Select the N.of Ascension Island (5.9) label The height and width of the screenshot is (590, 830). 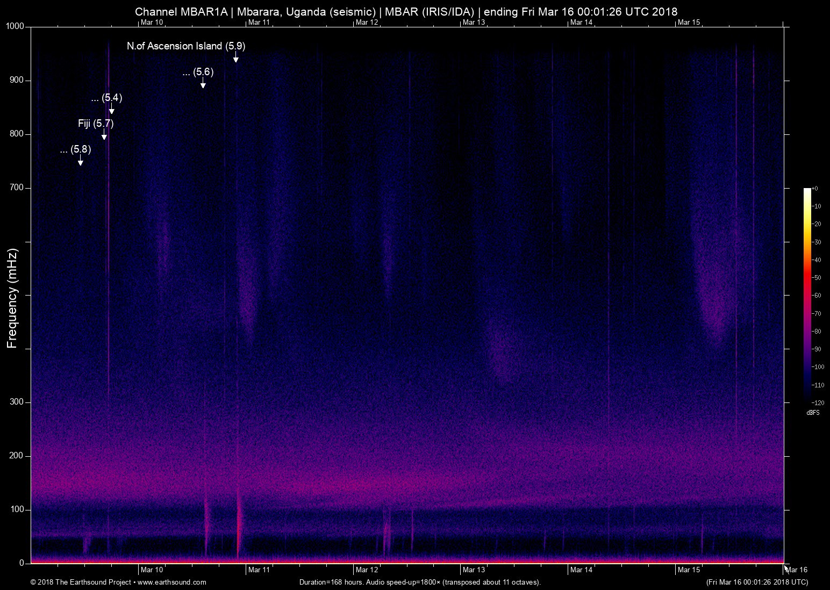186,46
